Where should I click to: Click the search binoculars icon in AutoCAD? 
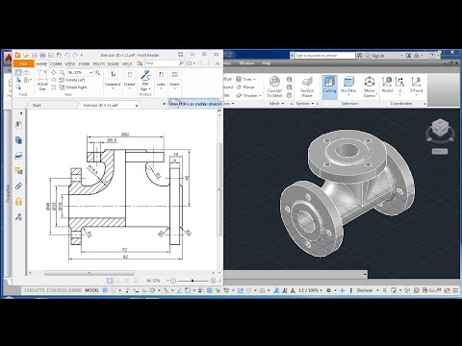(360, 56)
